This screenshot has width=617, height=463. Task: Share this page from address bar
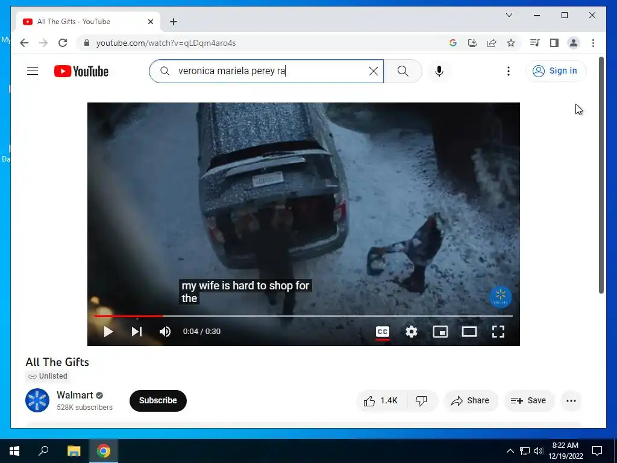[492, 43]
